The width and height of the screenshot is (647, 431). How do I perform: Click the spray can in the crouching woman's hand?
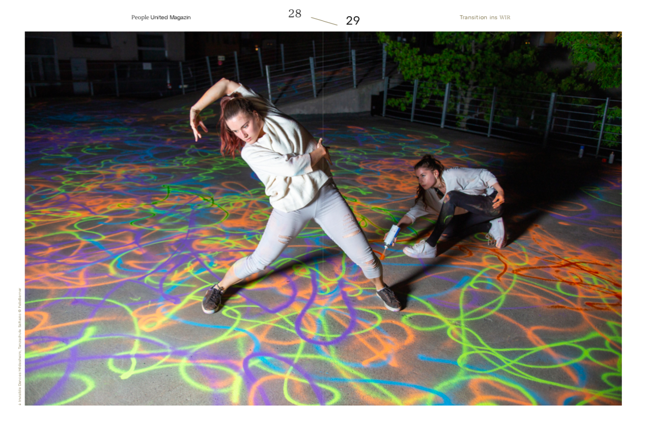click(x=391, y=237)
